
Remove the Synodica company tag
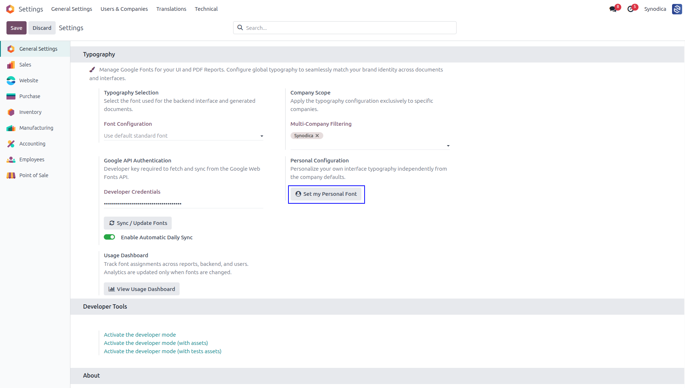[x=317, y=136]
